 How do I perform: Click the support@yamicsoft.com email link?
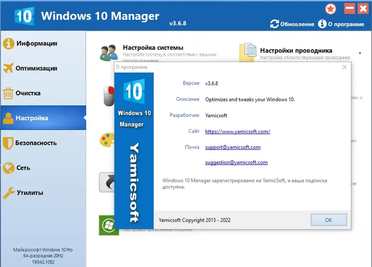[x=233, y=147]
